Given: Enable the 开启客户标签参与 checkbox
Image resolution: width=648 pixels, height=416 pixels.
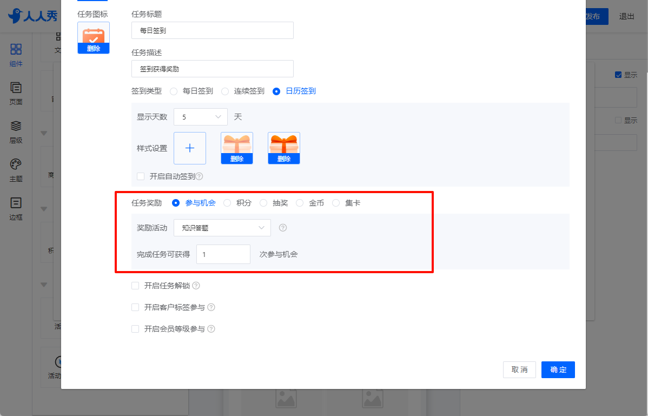Looking at the screenshot, I should coord(135,307).
